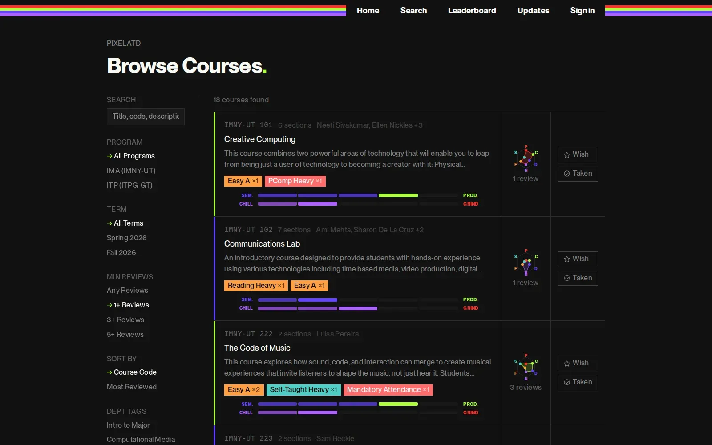Click arrow icon beside All Programs
This screenshot has width=712, height=445.
coord(109,156)
